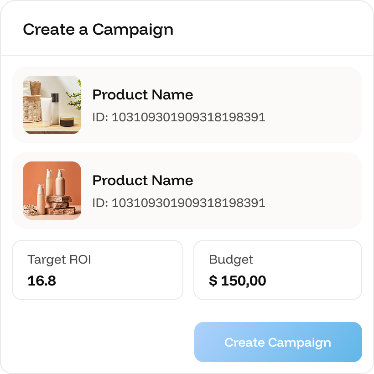Select the 150,00 budget amount

244,281
